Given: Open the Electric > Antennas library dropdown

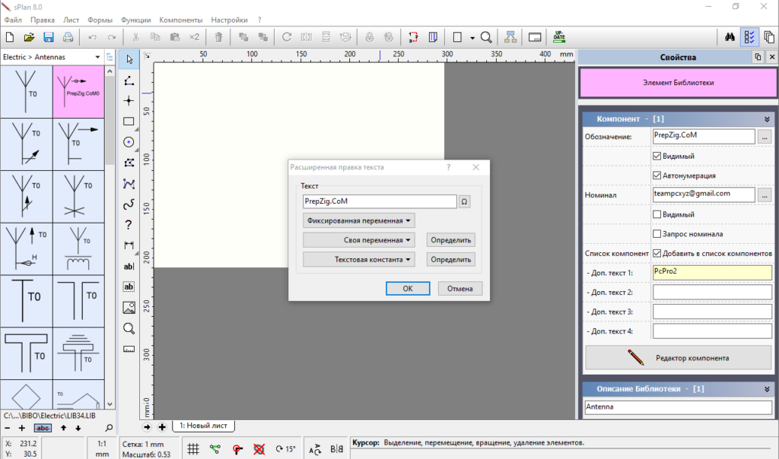Looking at the screenshot, I should [53, 57].
